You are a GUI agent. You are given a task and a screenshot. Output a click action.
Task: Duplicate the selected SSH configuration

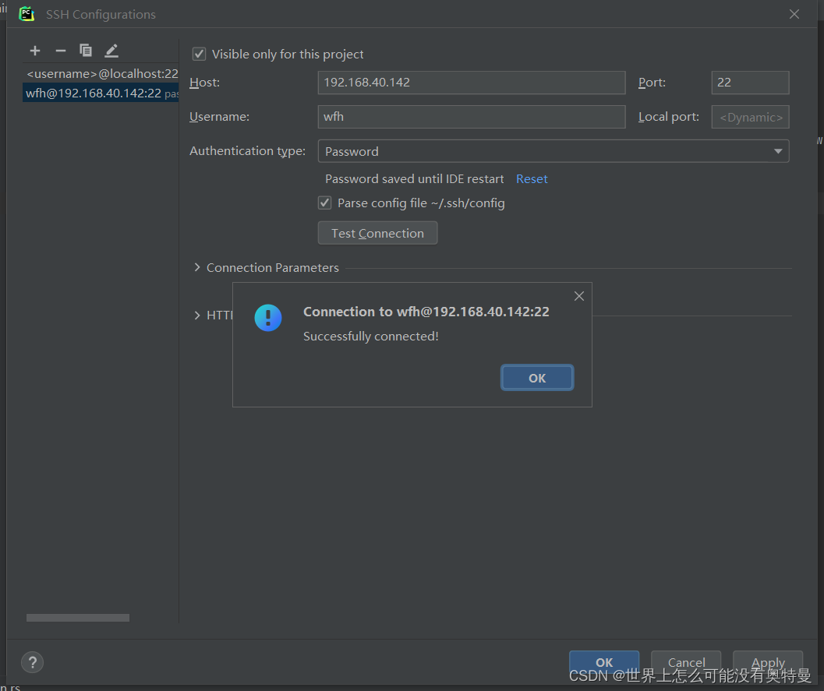point(86,51)
